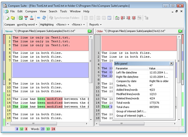
Task: Open the File menu
Action: click(x=12, y=11)
